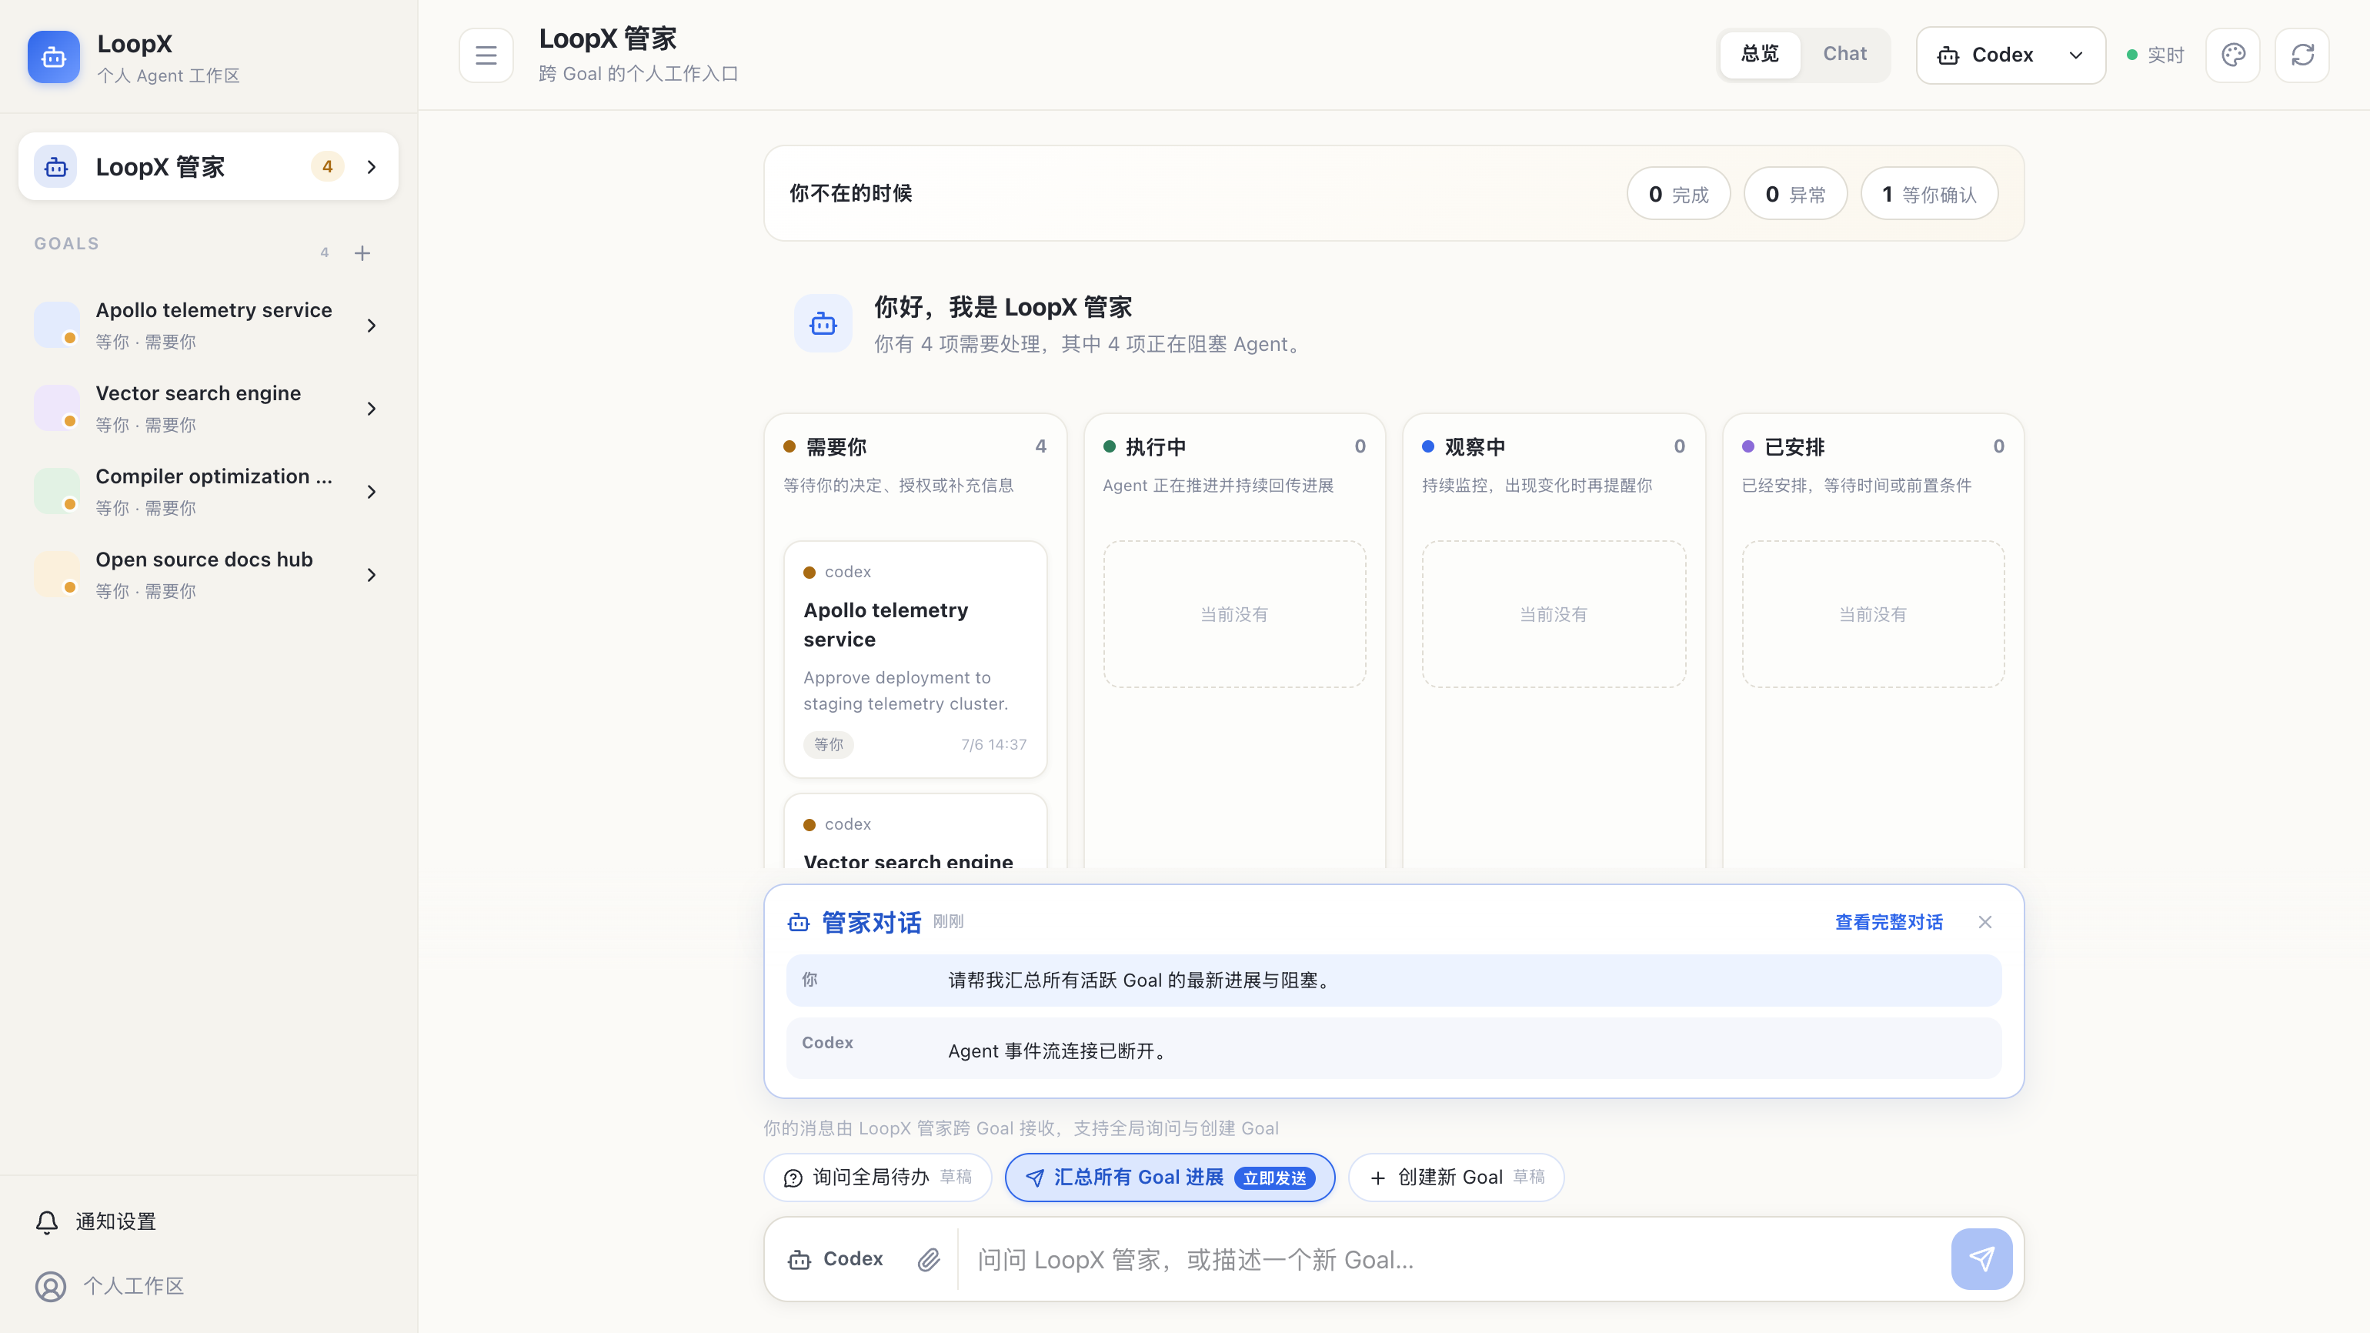Click the 7/6 14:37 timestamp
This screenshot has height=1333, width=2370.
pyautogui.click(x=993, y=744)
